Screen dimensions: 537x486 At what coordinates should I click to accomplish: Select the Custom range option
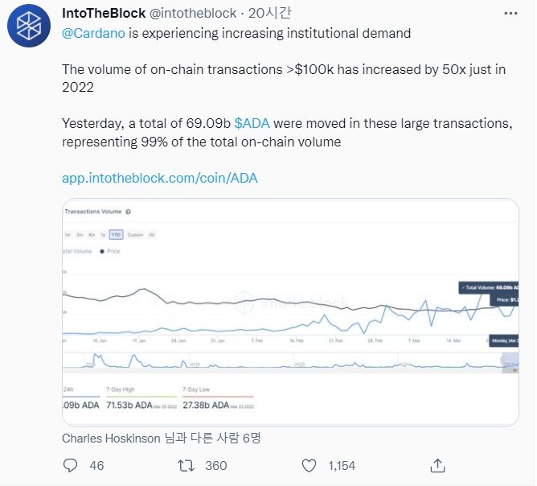(x=134, y=235)
